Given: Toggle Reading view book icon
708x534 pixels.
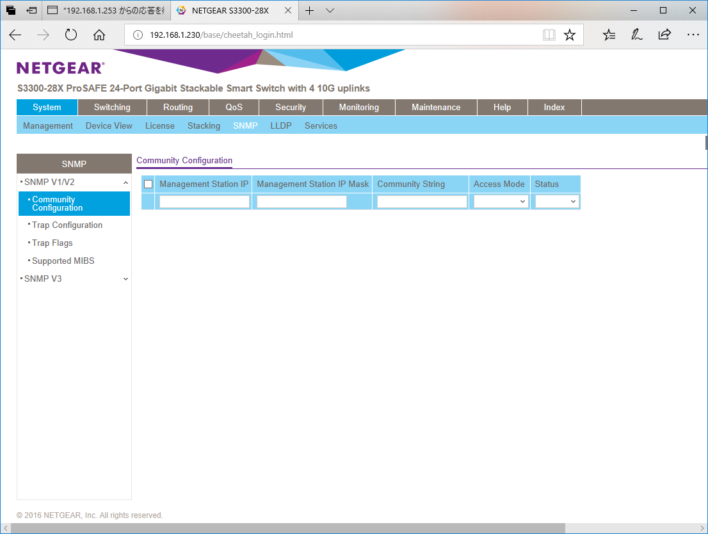Looking at the screenshot, I should 549,35.
